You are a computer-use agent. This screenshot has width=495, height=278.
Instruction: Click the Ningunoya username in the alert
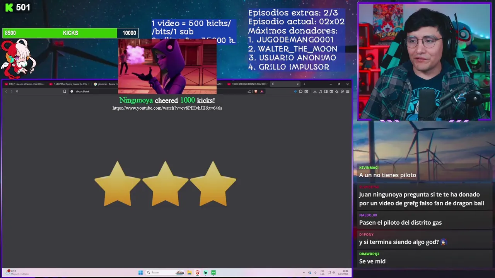click(136, 100)
